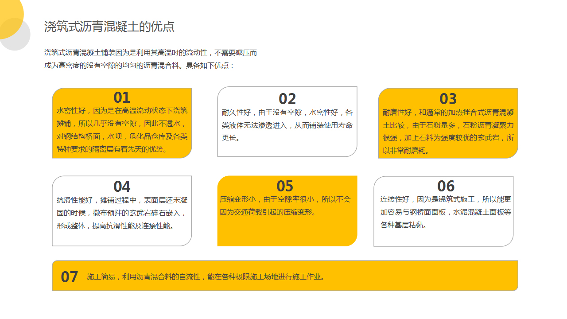The width and height of the screenshot is (567, 319).
Task: Select the number 01 heading
Action: pyautogui.click(x=122, y=97)
